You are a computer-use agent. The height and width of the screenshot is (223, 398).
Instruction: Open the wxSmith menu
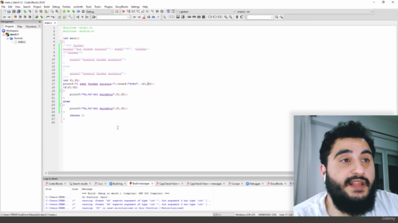[x=78, y=7]
